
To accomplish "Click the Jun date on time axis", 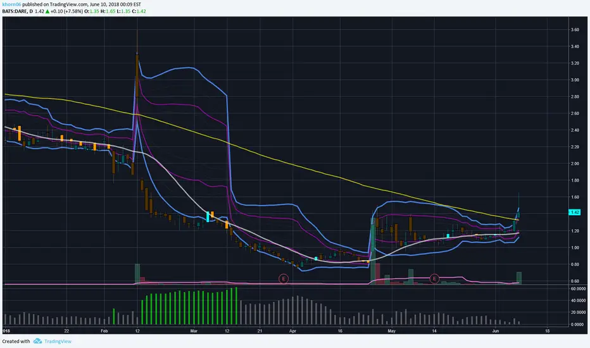I will 496,331.
